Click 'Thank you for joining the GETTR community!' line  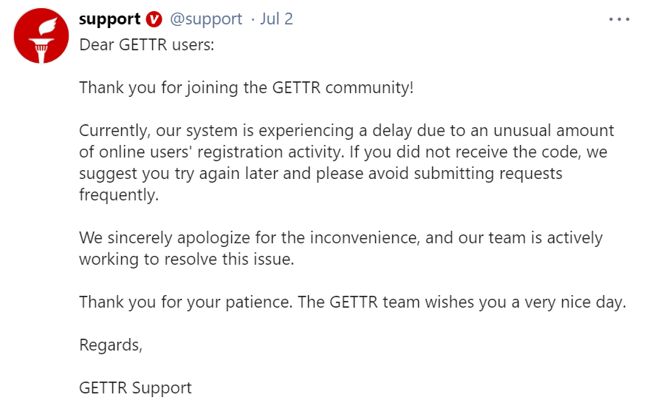246,87
